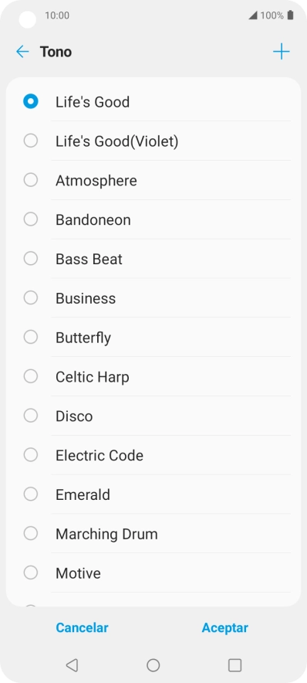The height and width of the screenshot is (683, 307).
Task: Open recent apps with square icon
Action: click(x=234, y=665)
